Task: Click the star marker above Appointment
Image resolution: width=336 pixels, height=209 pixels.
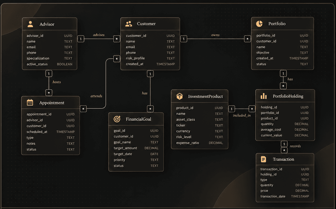Action: tap(49, 93)
